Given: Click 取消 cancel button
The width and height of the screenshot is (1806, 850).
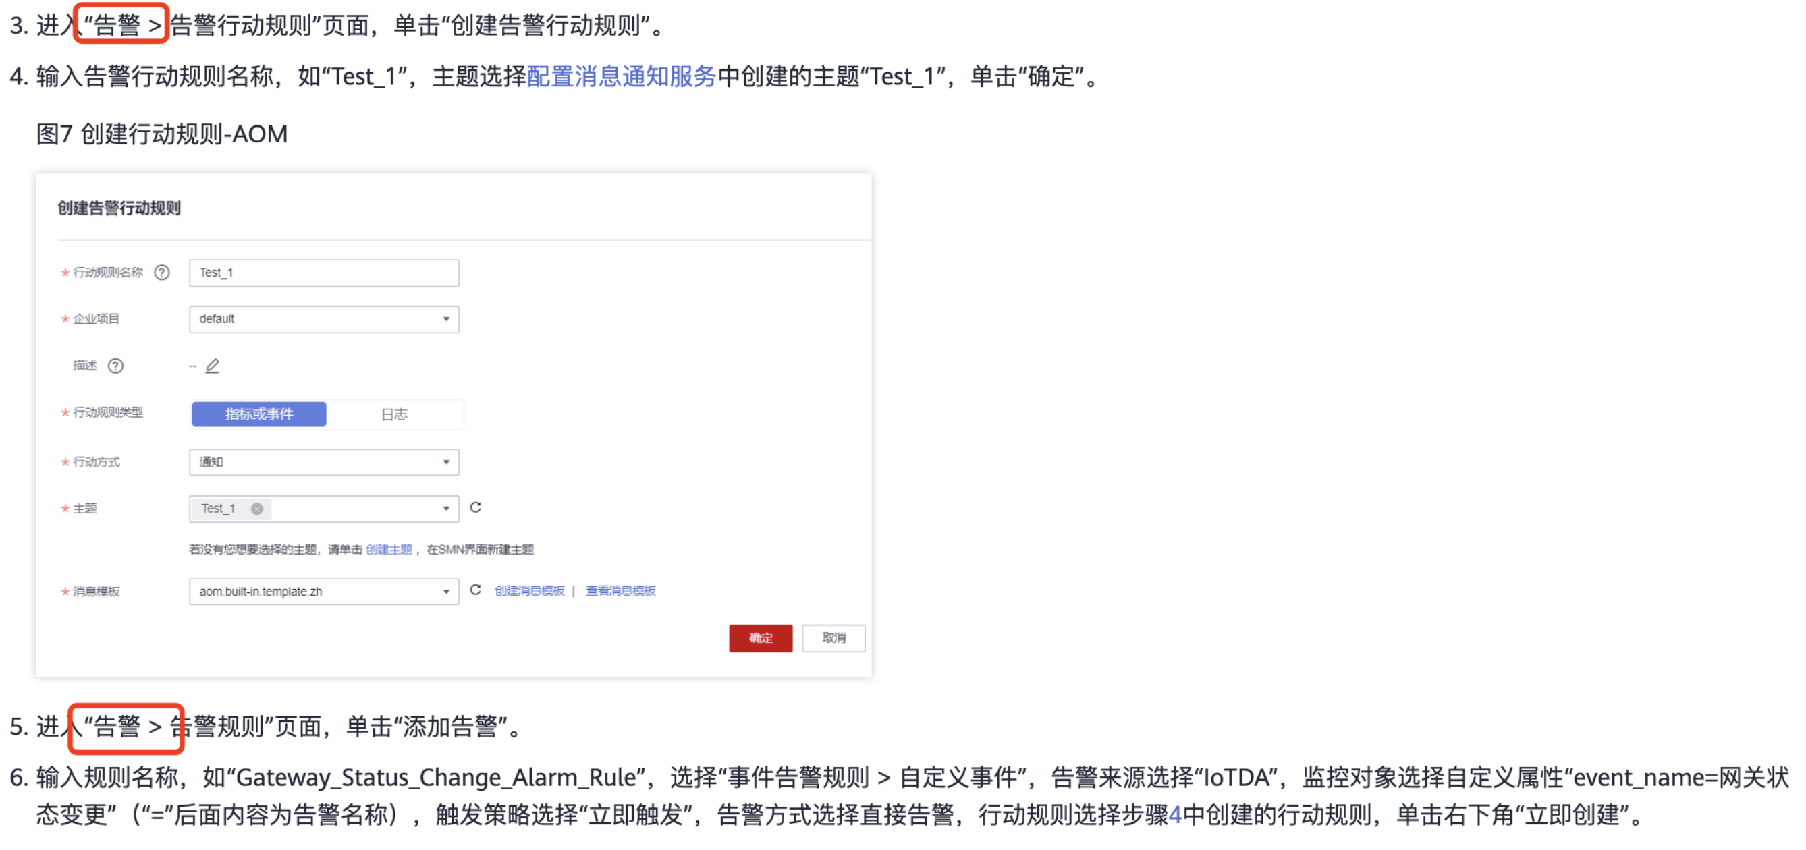Looking at the screenshot, I should (x=833, y=638).
